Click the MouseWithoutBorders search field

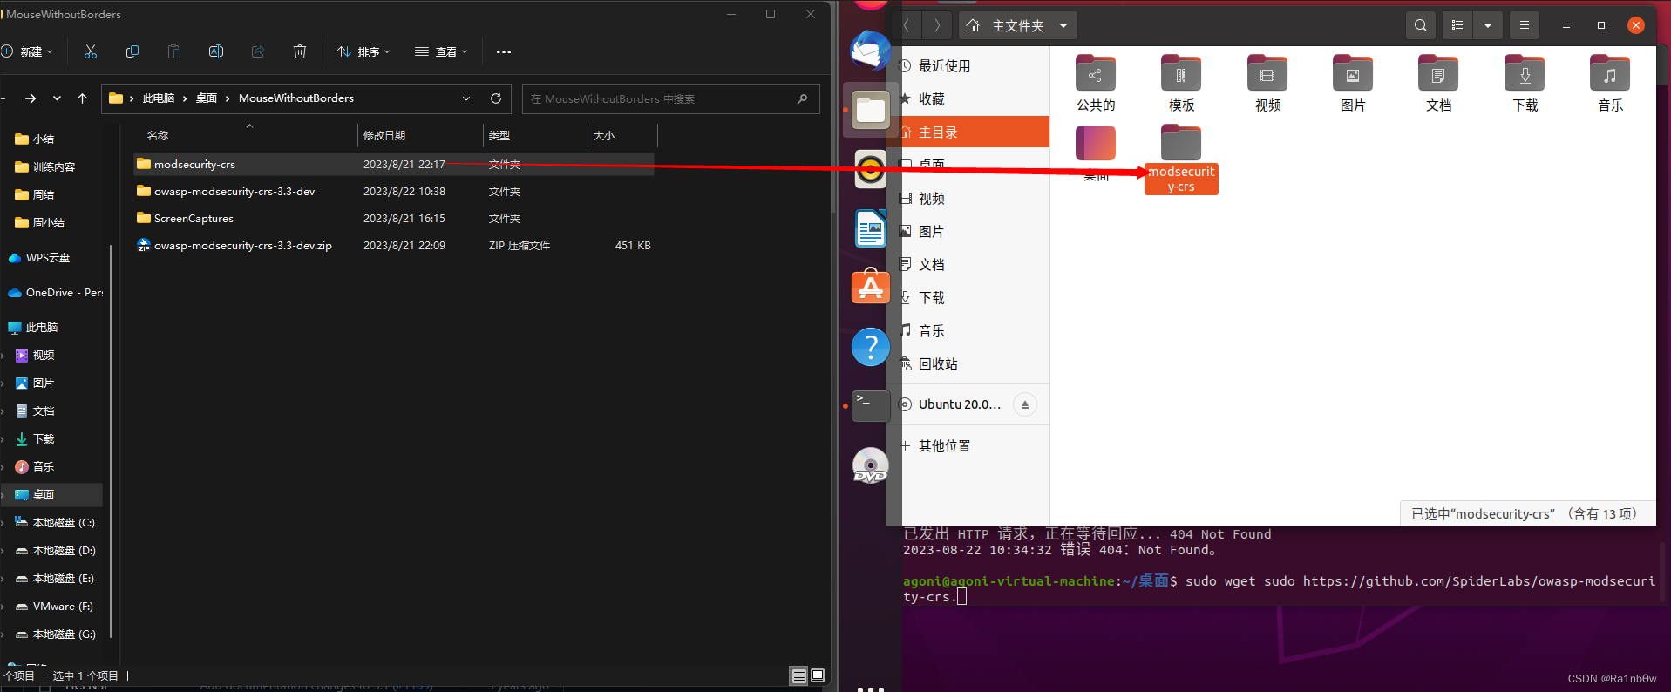[x=671, y=98]
